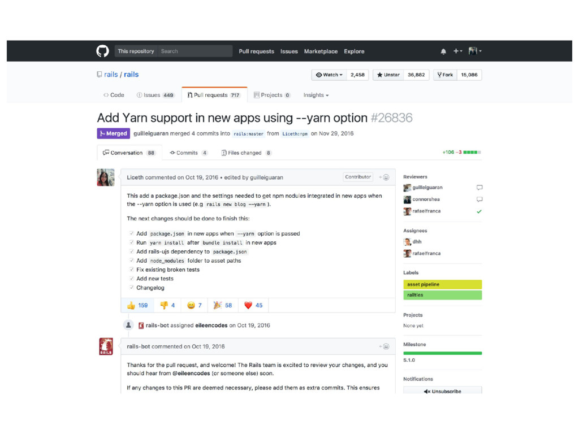This screenshot has height=434, width=579.
Task: Click the thumbs down 4 reaction
Action: pos(167,306)
